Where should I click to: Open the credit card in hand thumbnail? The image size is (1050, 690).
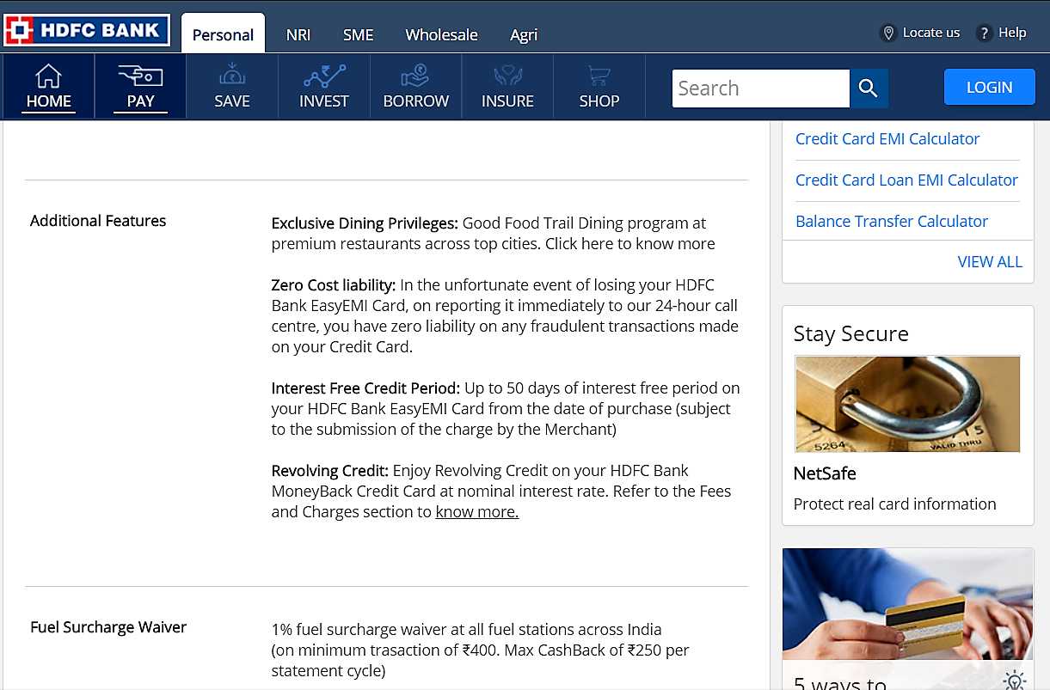[x=907, y=604]
